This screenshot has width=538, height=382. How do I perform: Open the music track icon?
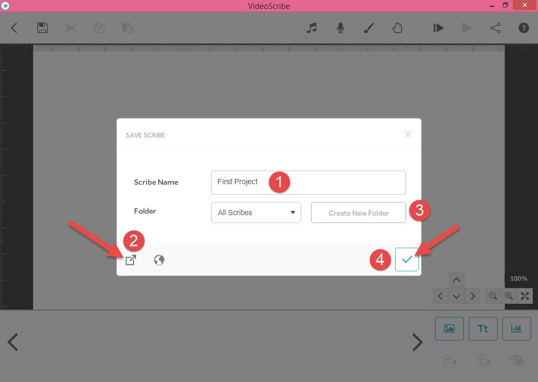click(x=312, y=28)
